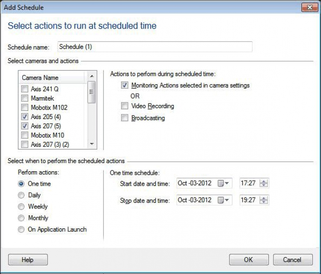
Task: Uncheck Monitoring Actions selected in camera settings
Action: (x=125, y=85)
